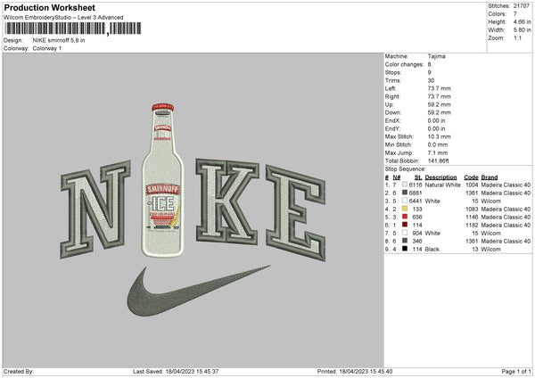535x378 pixels.
Task: Pick the white swatch beside 904
Action: click(x=405, y=233)
